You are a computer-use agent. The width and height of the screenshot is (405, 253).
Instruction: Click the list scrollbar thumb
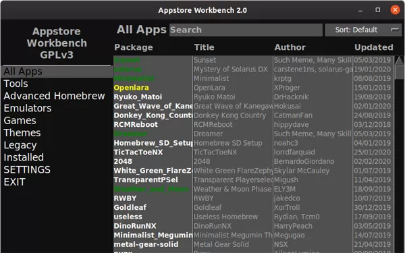[399, 73]
